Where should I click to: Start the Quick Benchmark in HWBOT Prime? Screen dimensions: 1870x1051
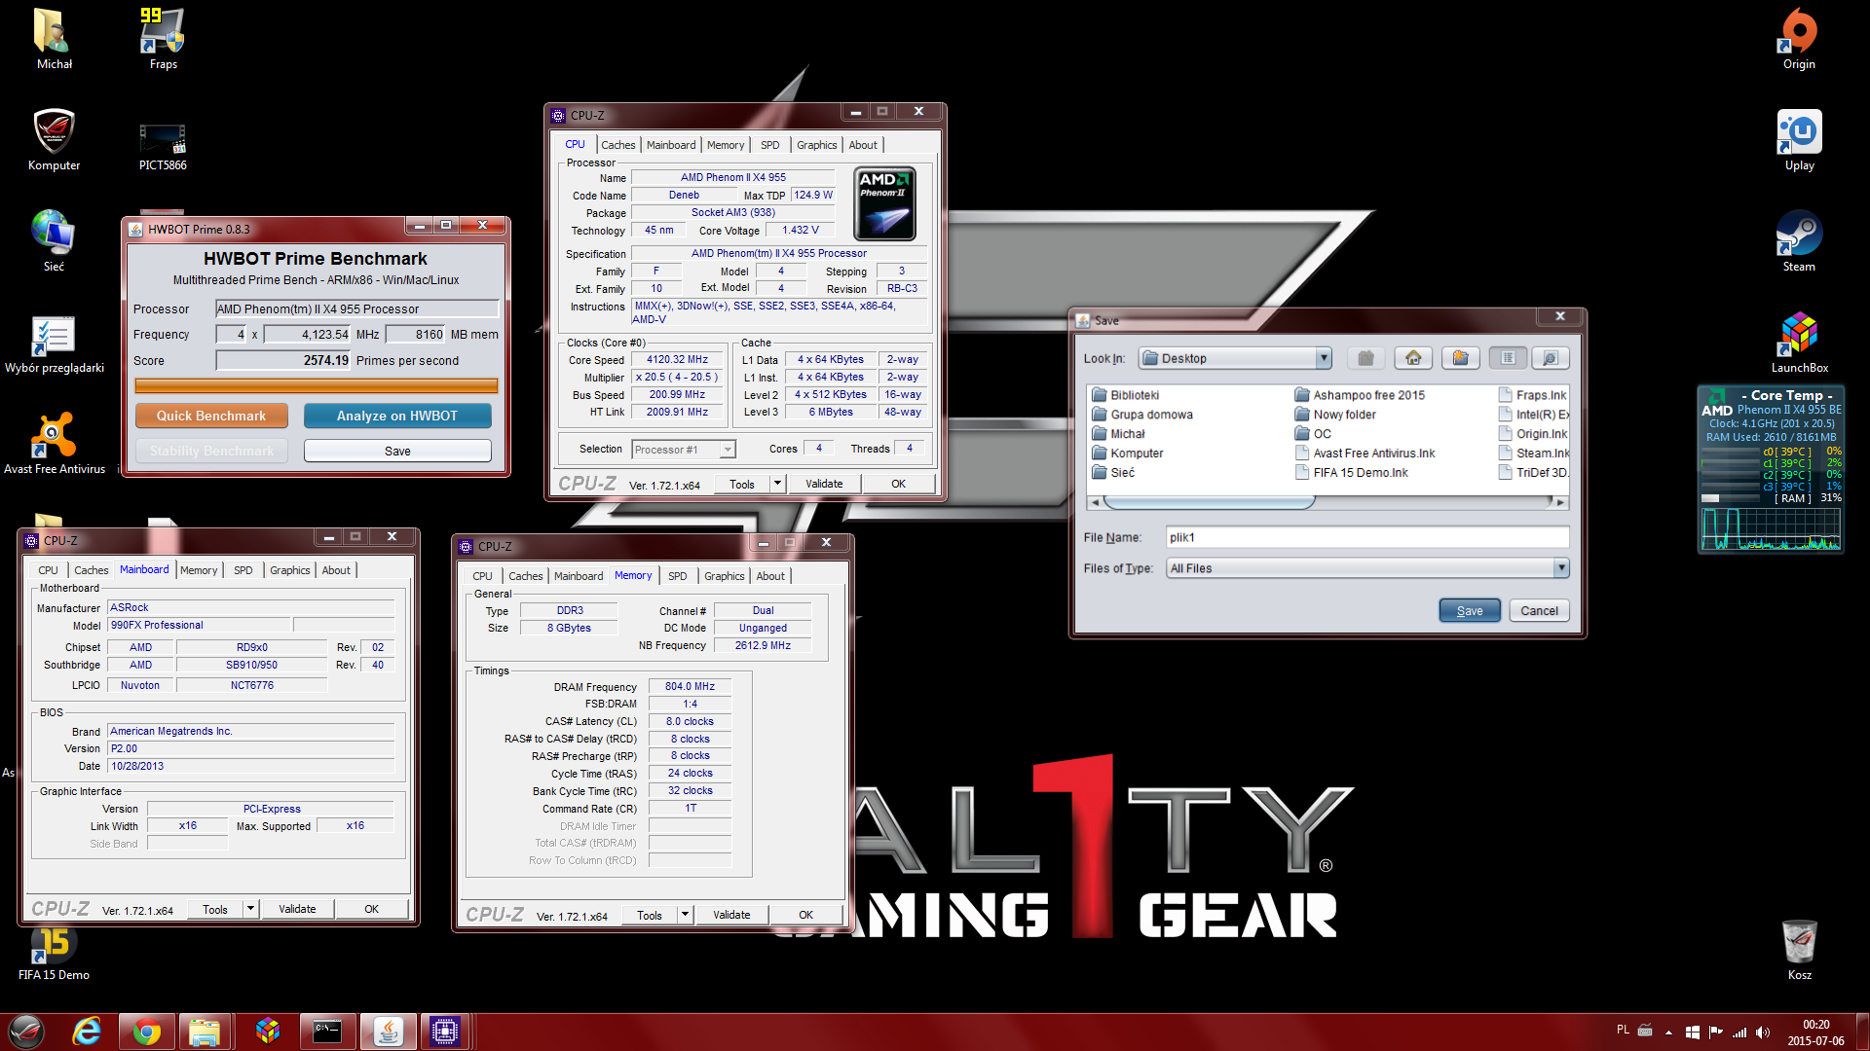211,416
